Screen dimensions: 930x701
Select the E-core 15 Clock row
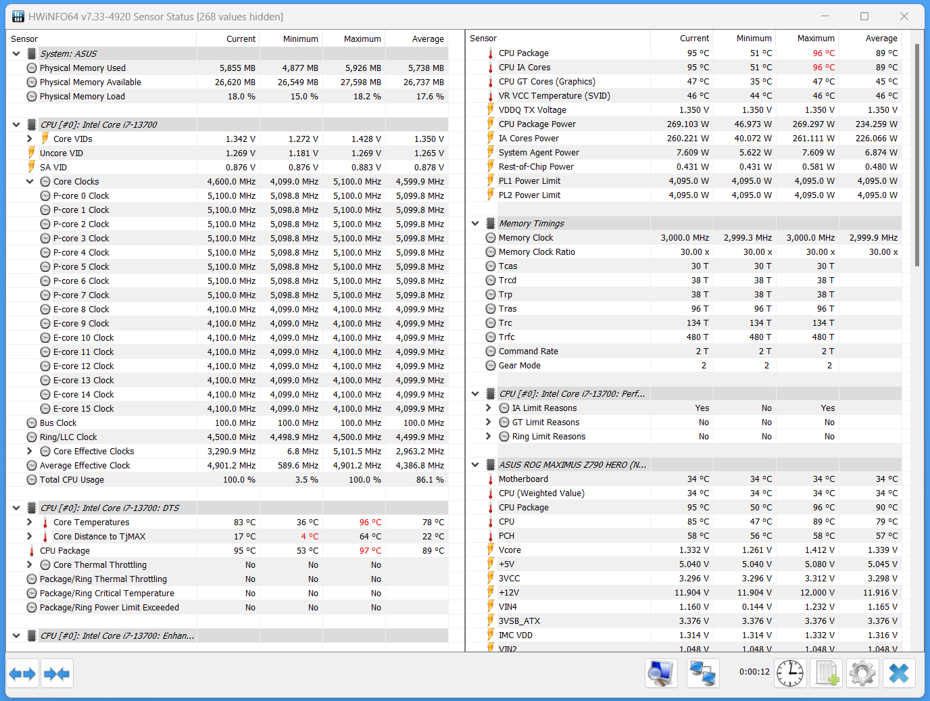[227, 409]
